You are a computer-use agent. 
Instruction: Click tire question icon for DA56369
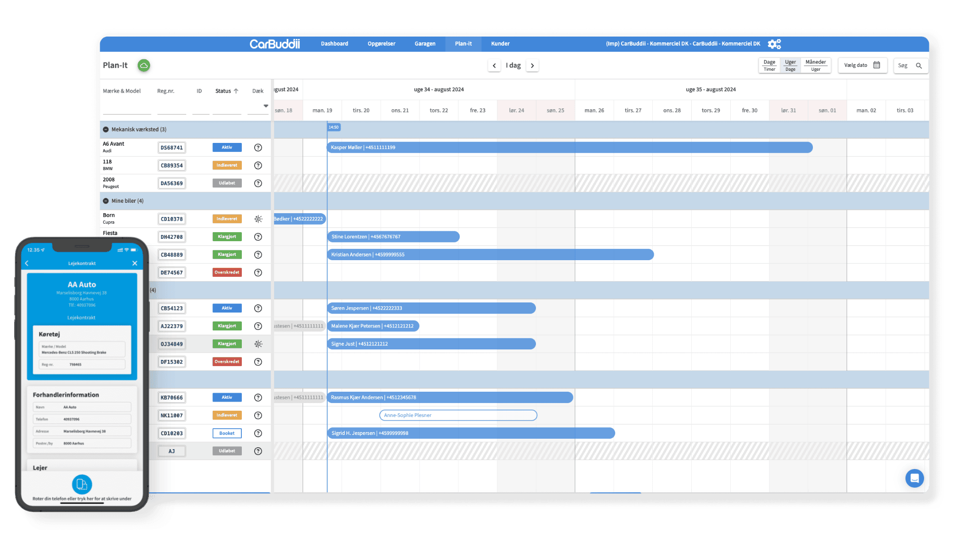pyautogui.click(x=258, y=183)
